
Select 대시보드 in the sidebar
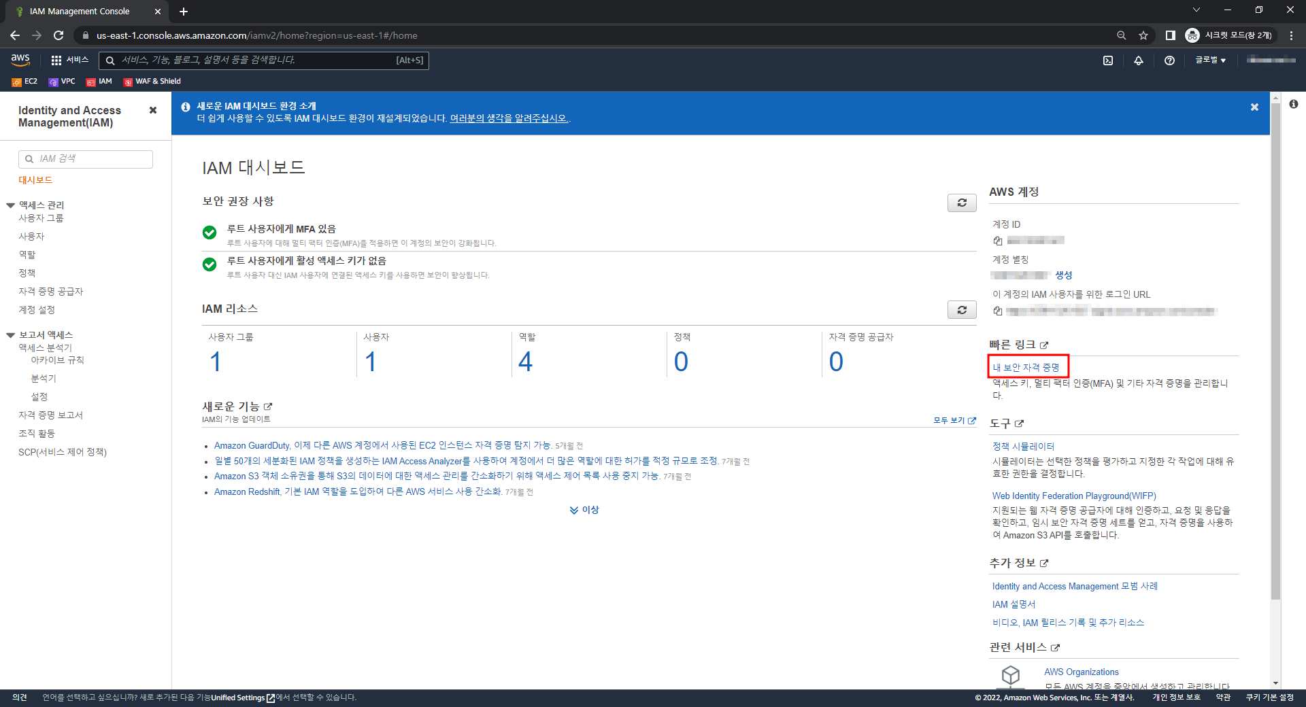click(35, 180)
